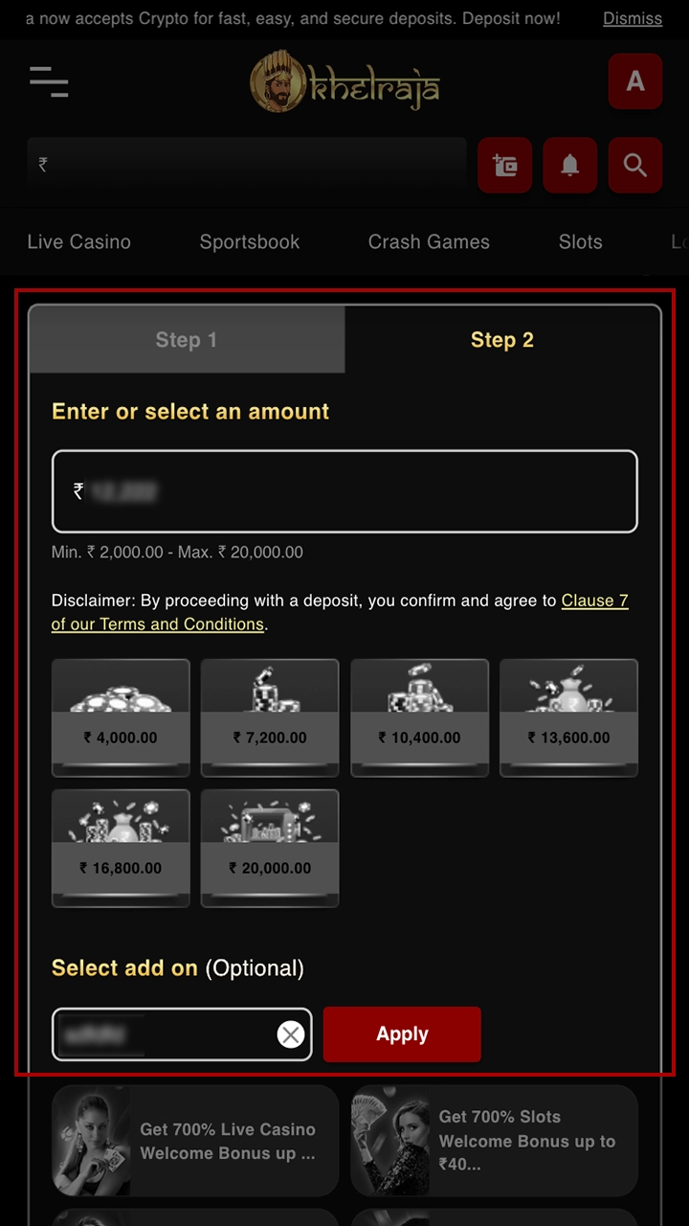Image resolution: width=689 pixels, height=1226 pixels.
Task: Switch to the Step 2 tab
Action: (502, 340)
